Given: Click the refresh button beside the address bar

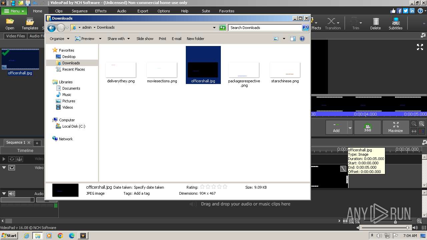Looking at the screenshot, I should coord(223,28).
